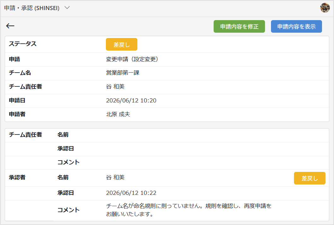Click the 申請内容を表示 blue button
This screenshot has width=334, height=225.
[x=296, y=27]
